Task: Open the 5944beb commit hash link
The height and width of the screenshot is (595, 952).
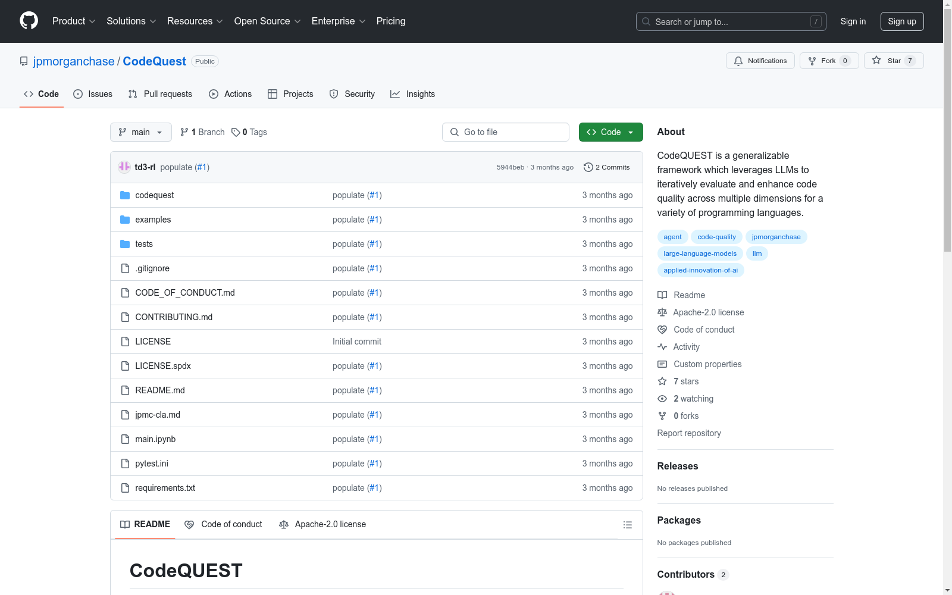Action: click(x=511, y=167)
